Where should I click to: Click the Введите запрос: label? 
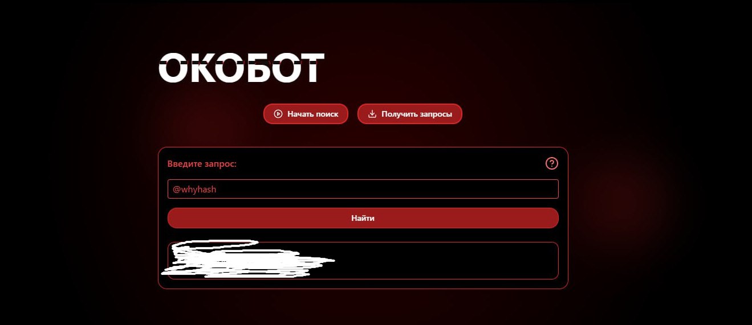[202, 164]
